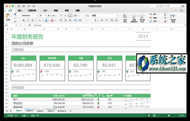Toggle Underline formatting
190x121 pixels.
click(33, 20)
